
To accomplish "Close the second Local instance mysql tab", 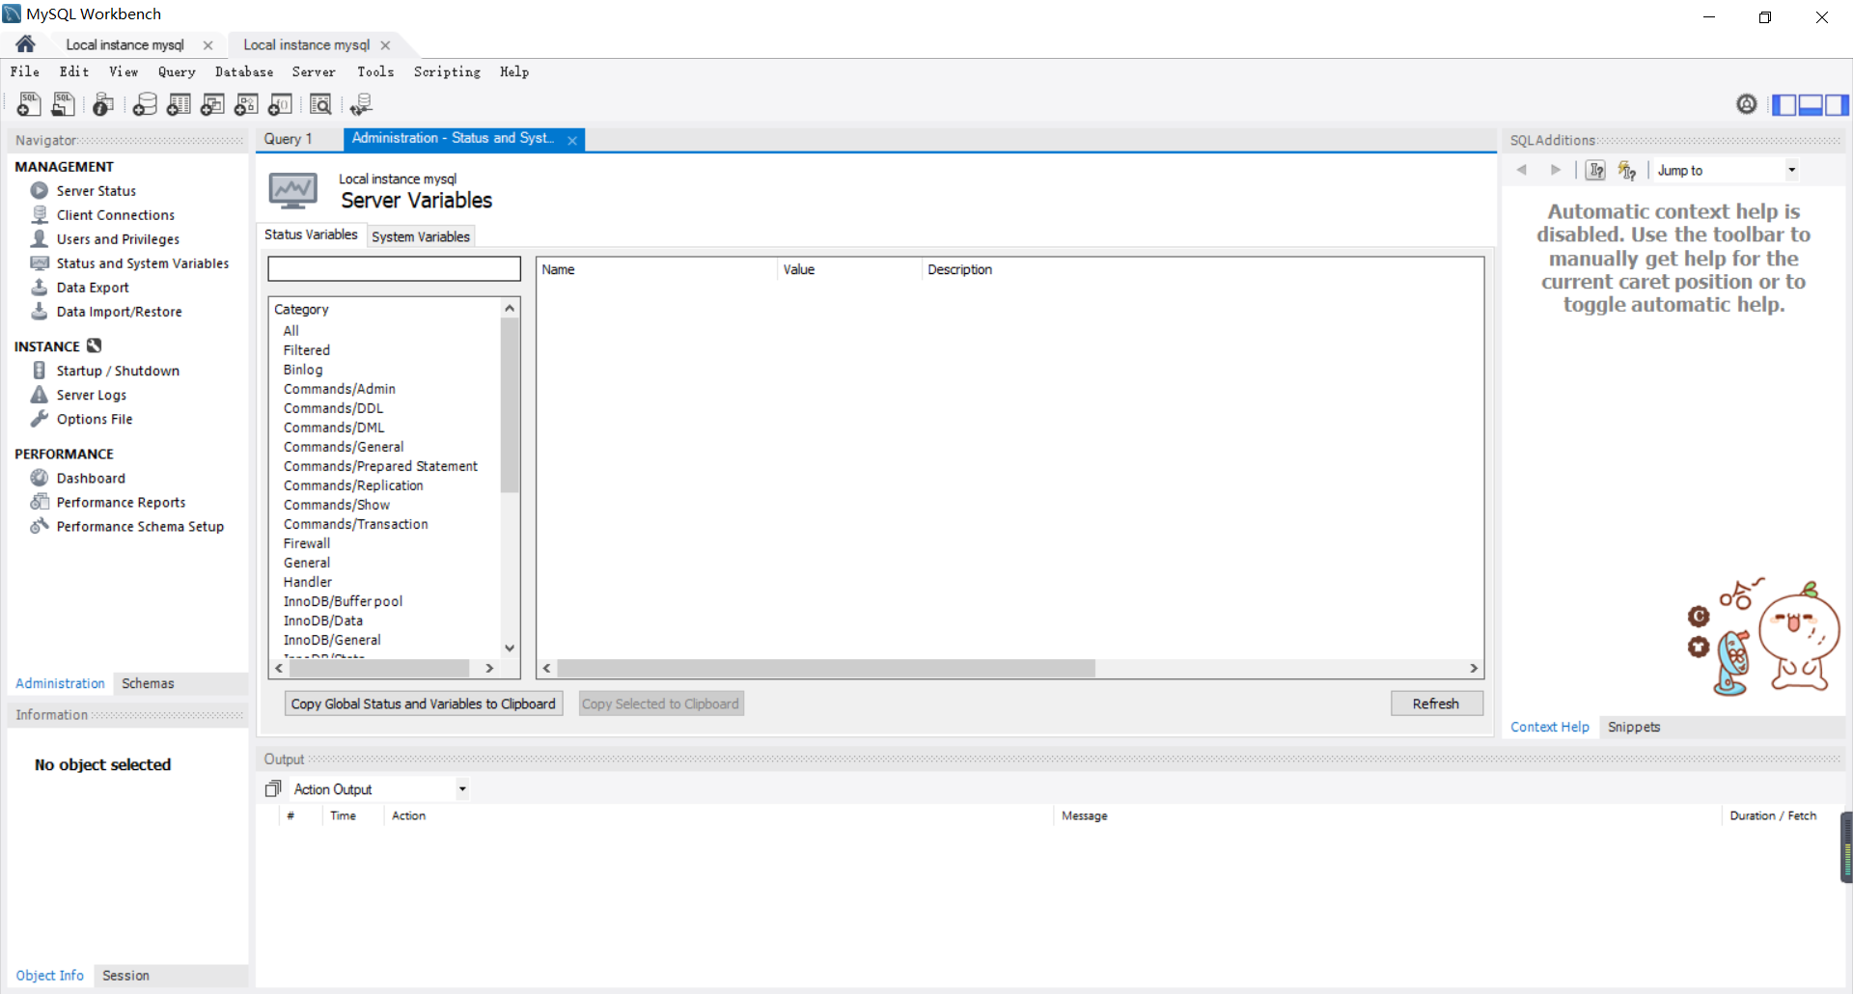I will tap(385, 45).
